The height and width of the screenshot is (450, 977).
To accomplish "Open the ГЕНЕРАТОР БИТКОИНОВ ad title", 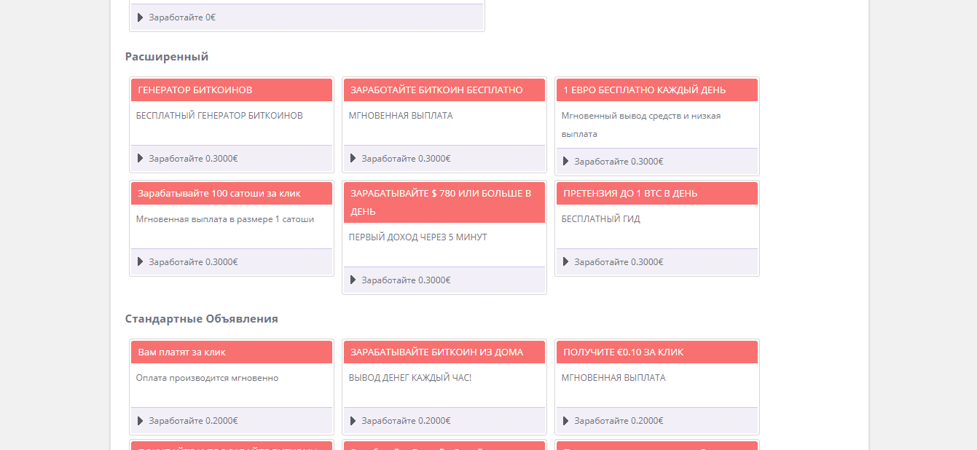I will tap(195, 90).
